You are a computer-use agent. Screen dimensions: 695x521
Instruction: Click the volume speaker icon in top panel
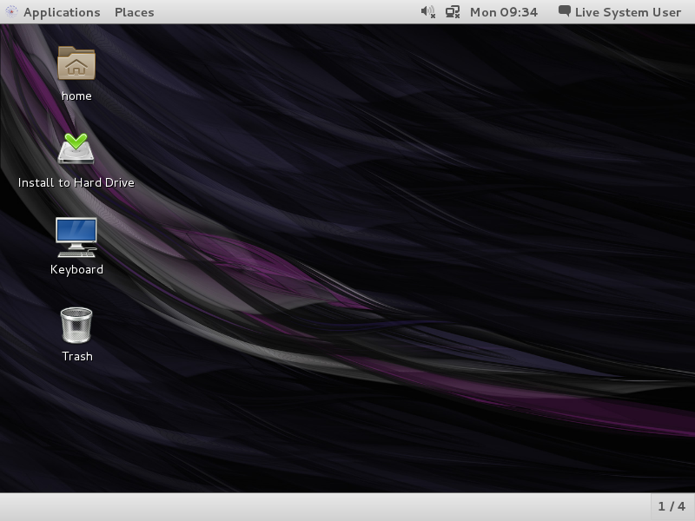click(427, 12)
